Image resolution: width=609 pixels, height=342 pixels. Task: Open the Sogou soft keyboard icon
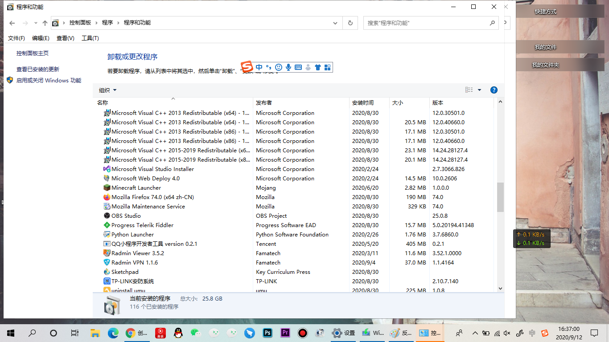pos(298,67)
